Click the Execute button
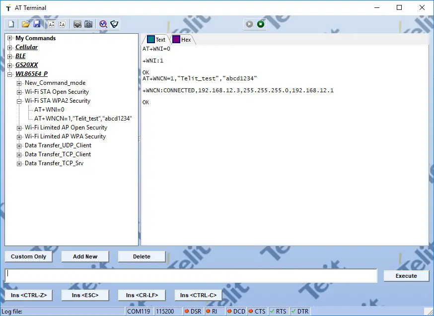Image resolution: width=434 pixels, height=316 pixels. pos(406,276)
